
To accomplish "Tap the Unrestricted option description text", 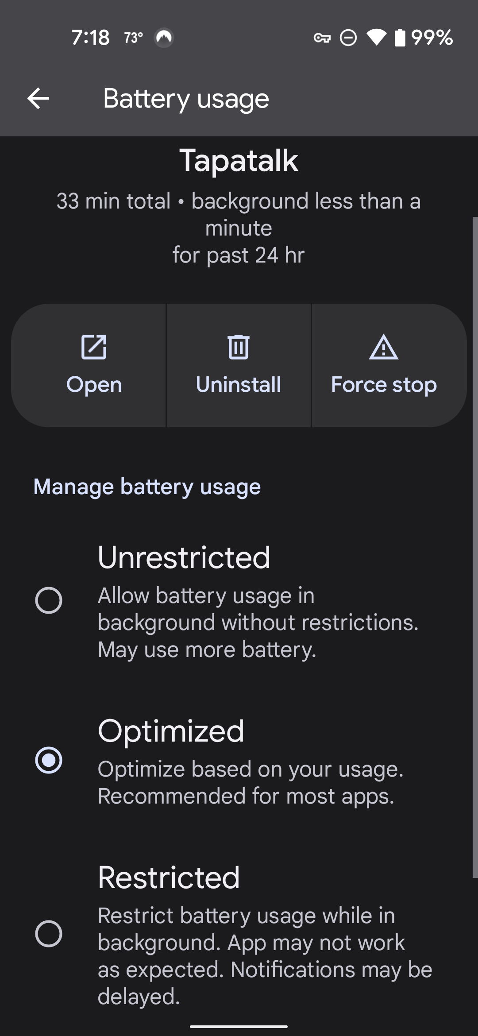I will (258, 622).
